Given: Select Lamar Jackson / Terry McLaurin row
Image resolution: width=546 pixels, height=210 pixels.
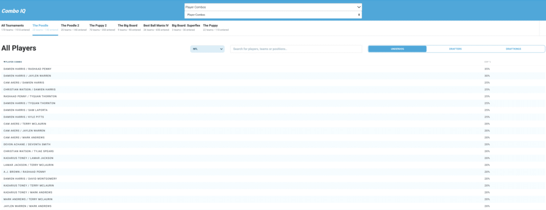Looking at the screenshot, I should coord(273,165).
